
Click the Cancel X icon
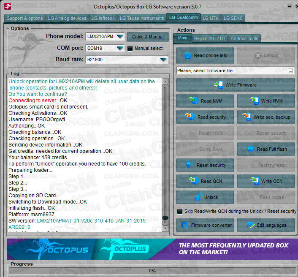258,55
